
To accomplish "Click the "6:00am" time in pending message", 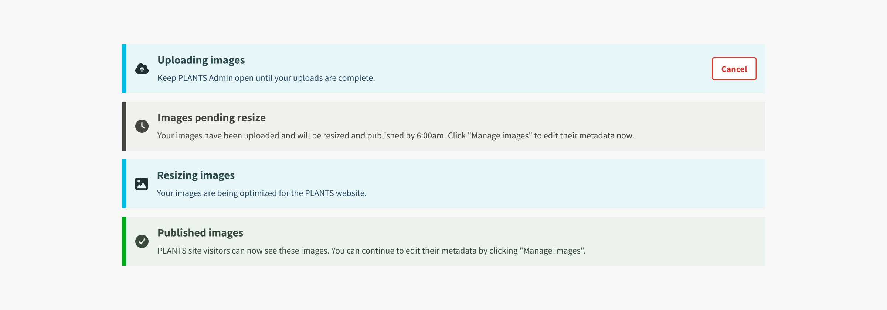I will 430,136.
